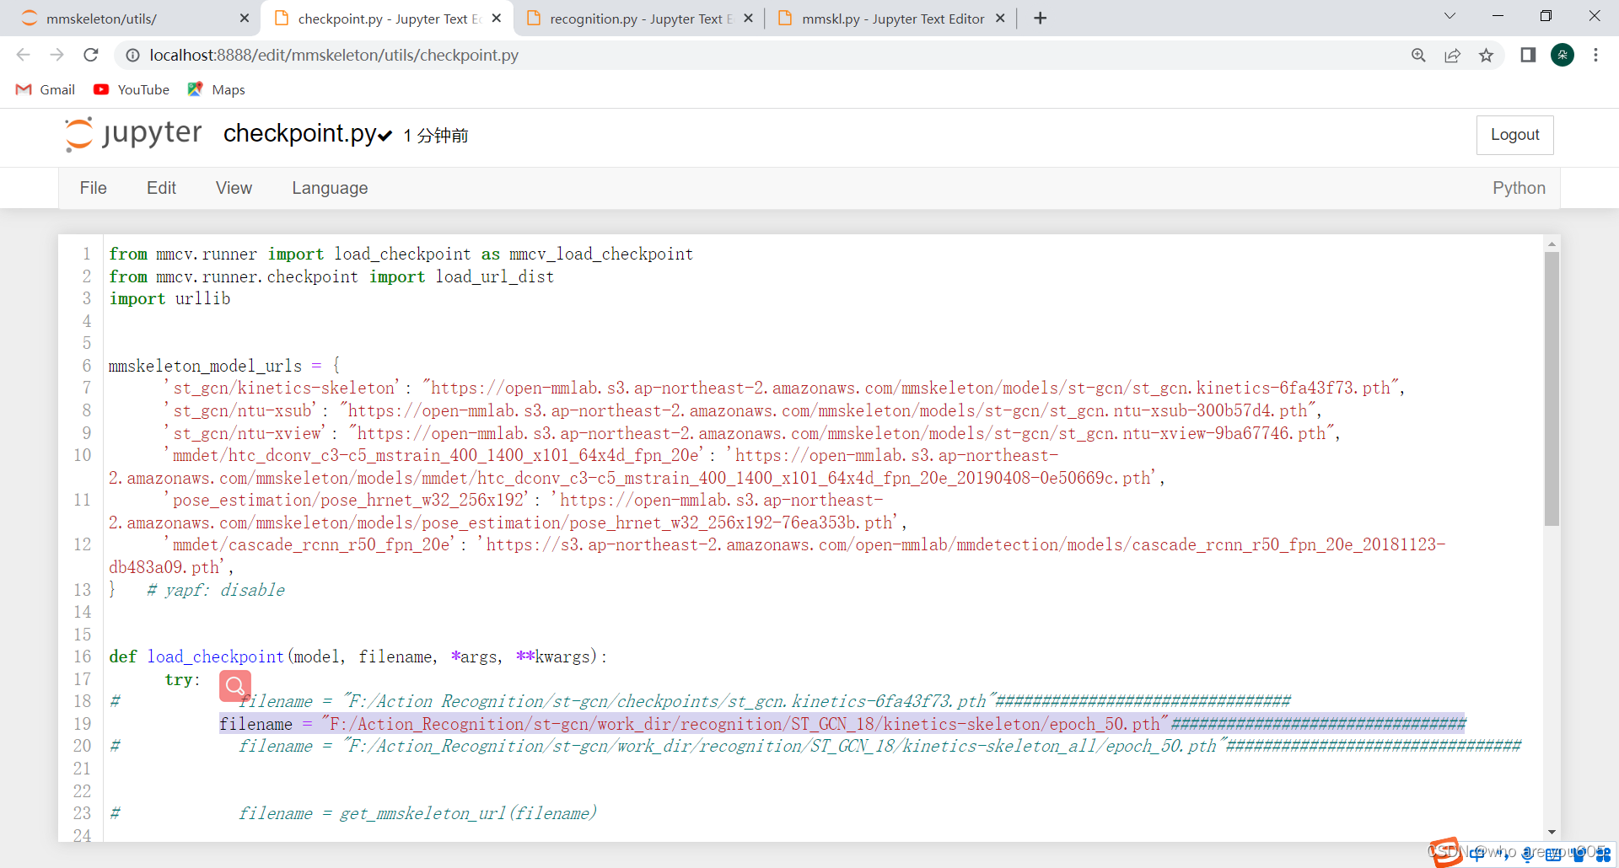Open the browser profile avatar

1563,55
